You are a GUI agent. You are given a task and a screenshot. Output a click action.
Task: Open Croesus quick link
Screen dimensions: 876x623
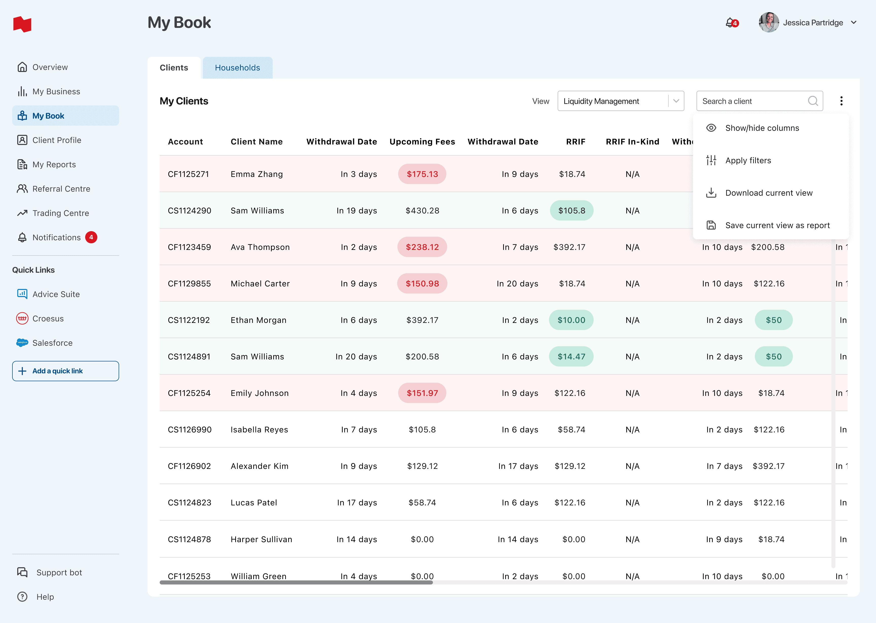tap(48, 318)
